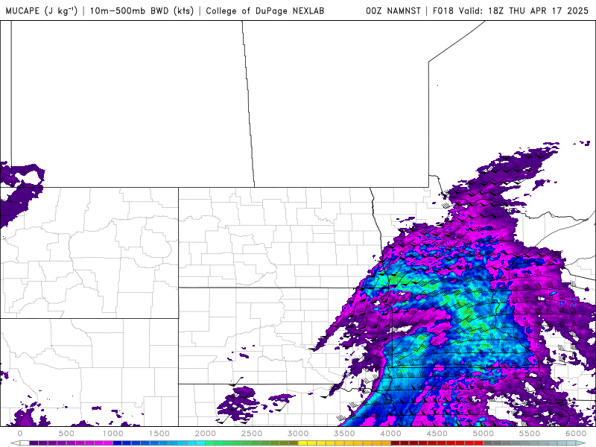Click the dark red swatch at 4000
Screen dimensions: 596x447
396,443
